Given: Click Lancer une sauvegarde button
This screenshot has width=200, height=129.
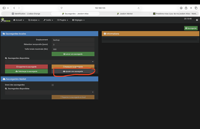Looking at the screenshot, I should click(73, 54).
